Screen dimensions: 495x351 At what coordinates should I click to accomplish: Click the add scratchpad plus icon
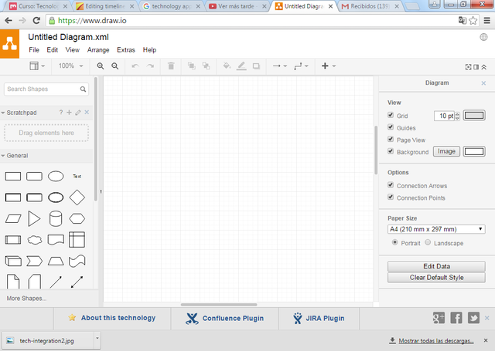click(69, 113)
